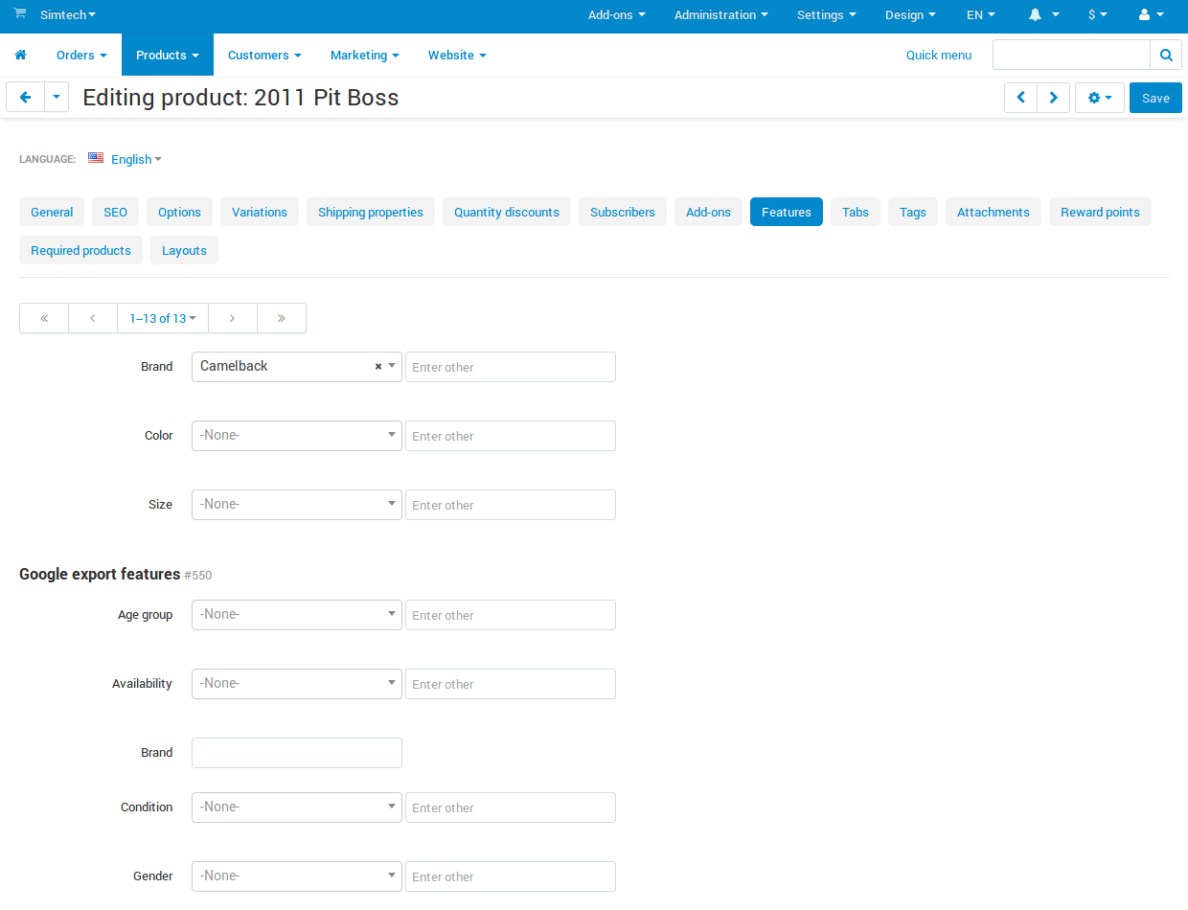Viewport: 1188px width, 910px height.
Task: Open the Required products tab
Action: [x=80, y=251]
